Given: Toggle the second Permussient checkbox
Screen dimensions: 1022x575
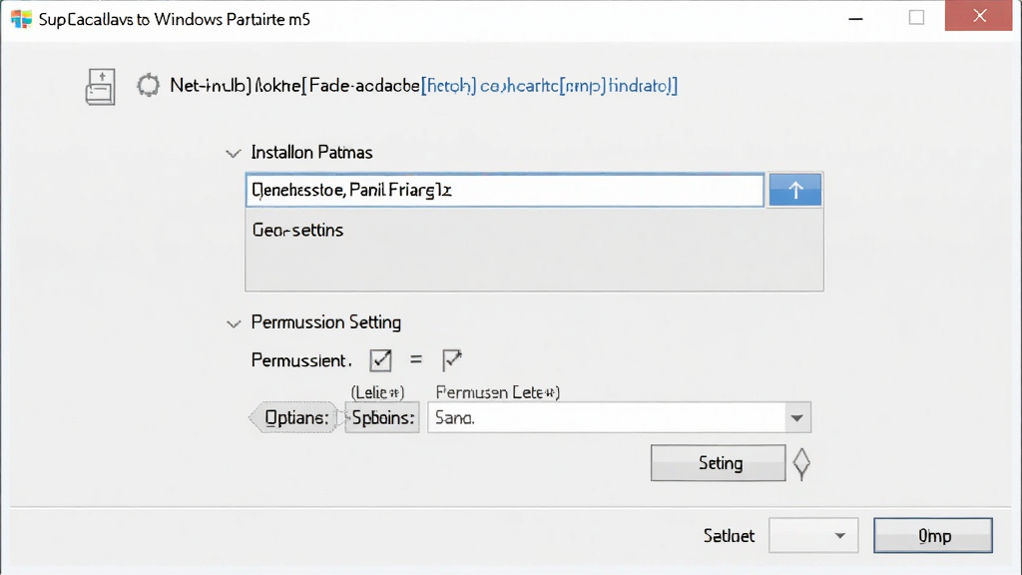Looking at the screenshot, I should pyautogui.click(x=452, y=359).
